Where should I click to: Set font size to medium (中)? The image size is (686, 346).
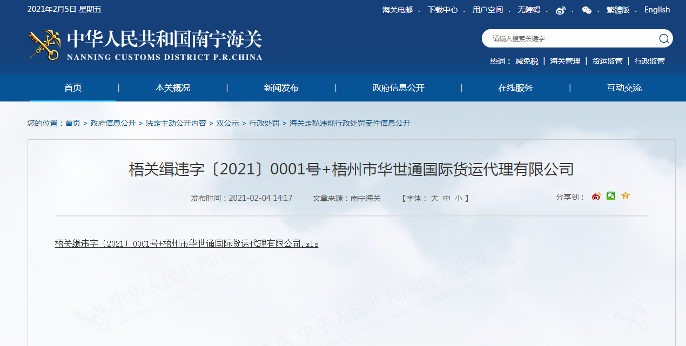point(447,198)
